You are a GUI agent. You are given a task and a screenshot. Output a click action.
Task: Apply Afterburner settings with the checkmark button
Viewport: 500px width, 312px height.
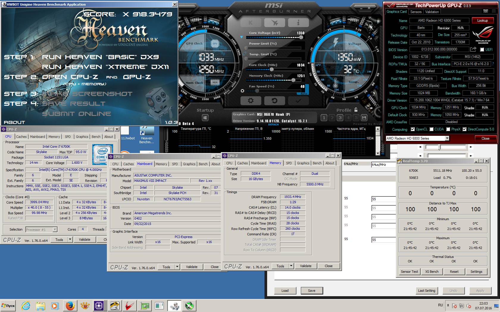pyautogui.click(x=298, y=100)
